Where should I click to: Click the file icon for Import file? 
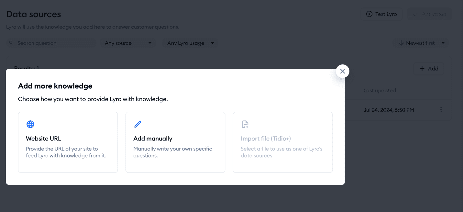(245, 124)
